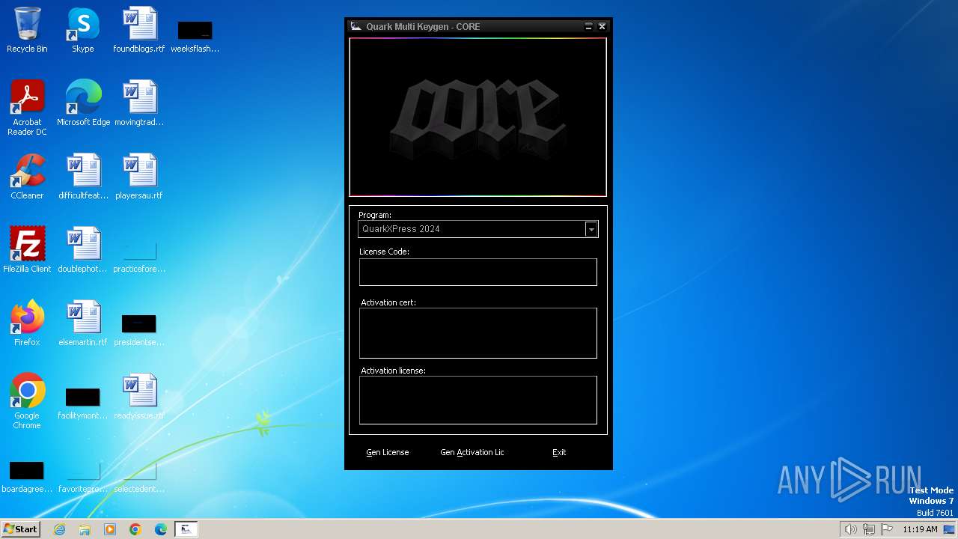Screen dimensions: 958x539
Task: Click the keygen title bar icon
Action: pyautogui.click(x=356, y=26)
